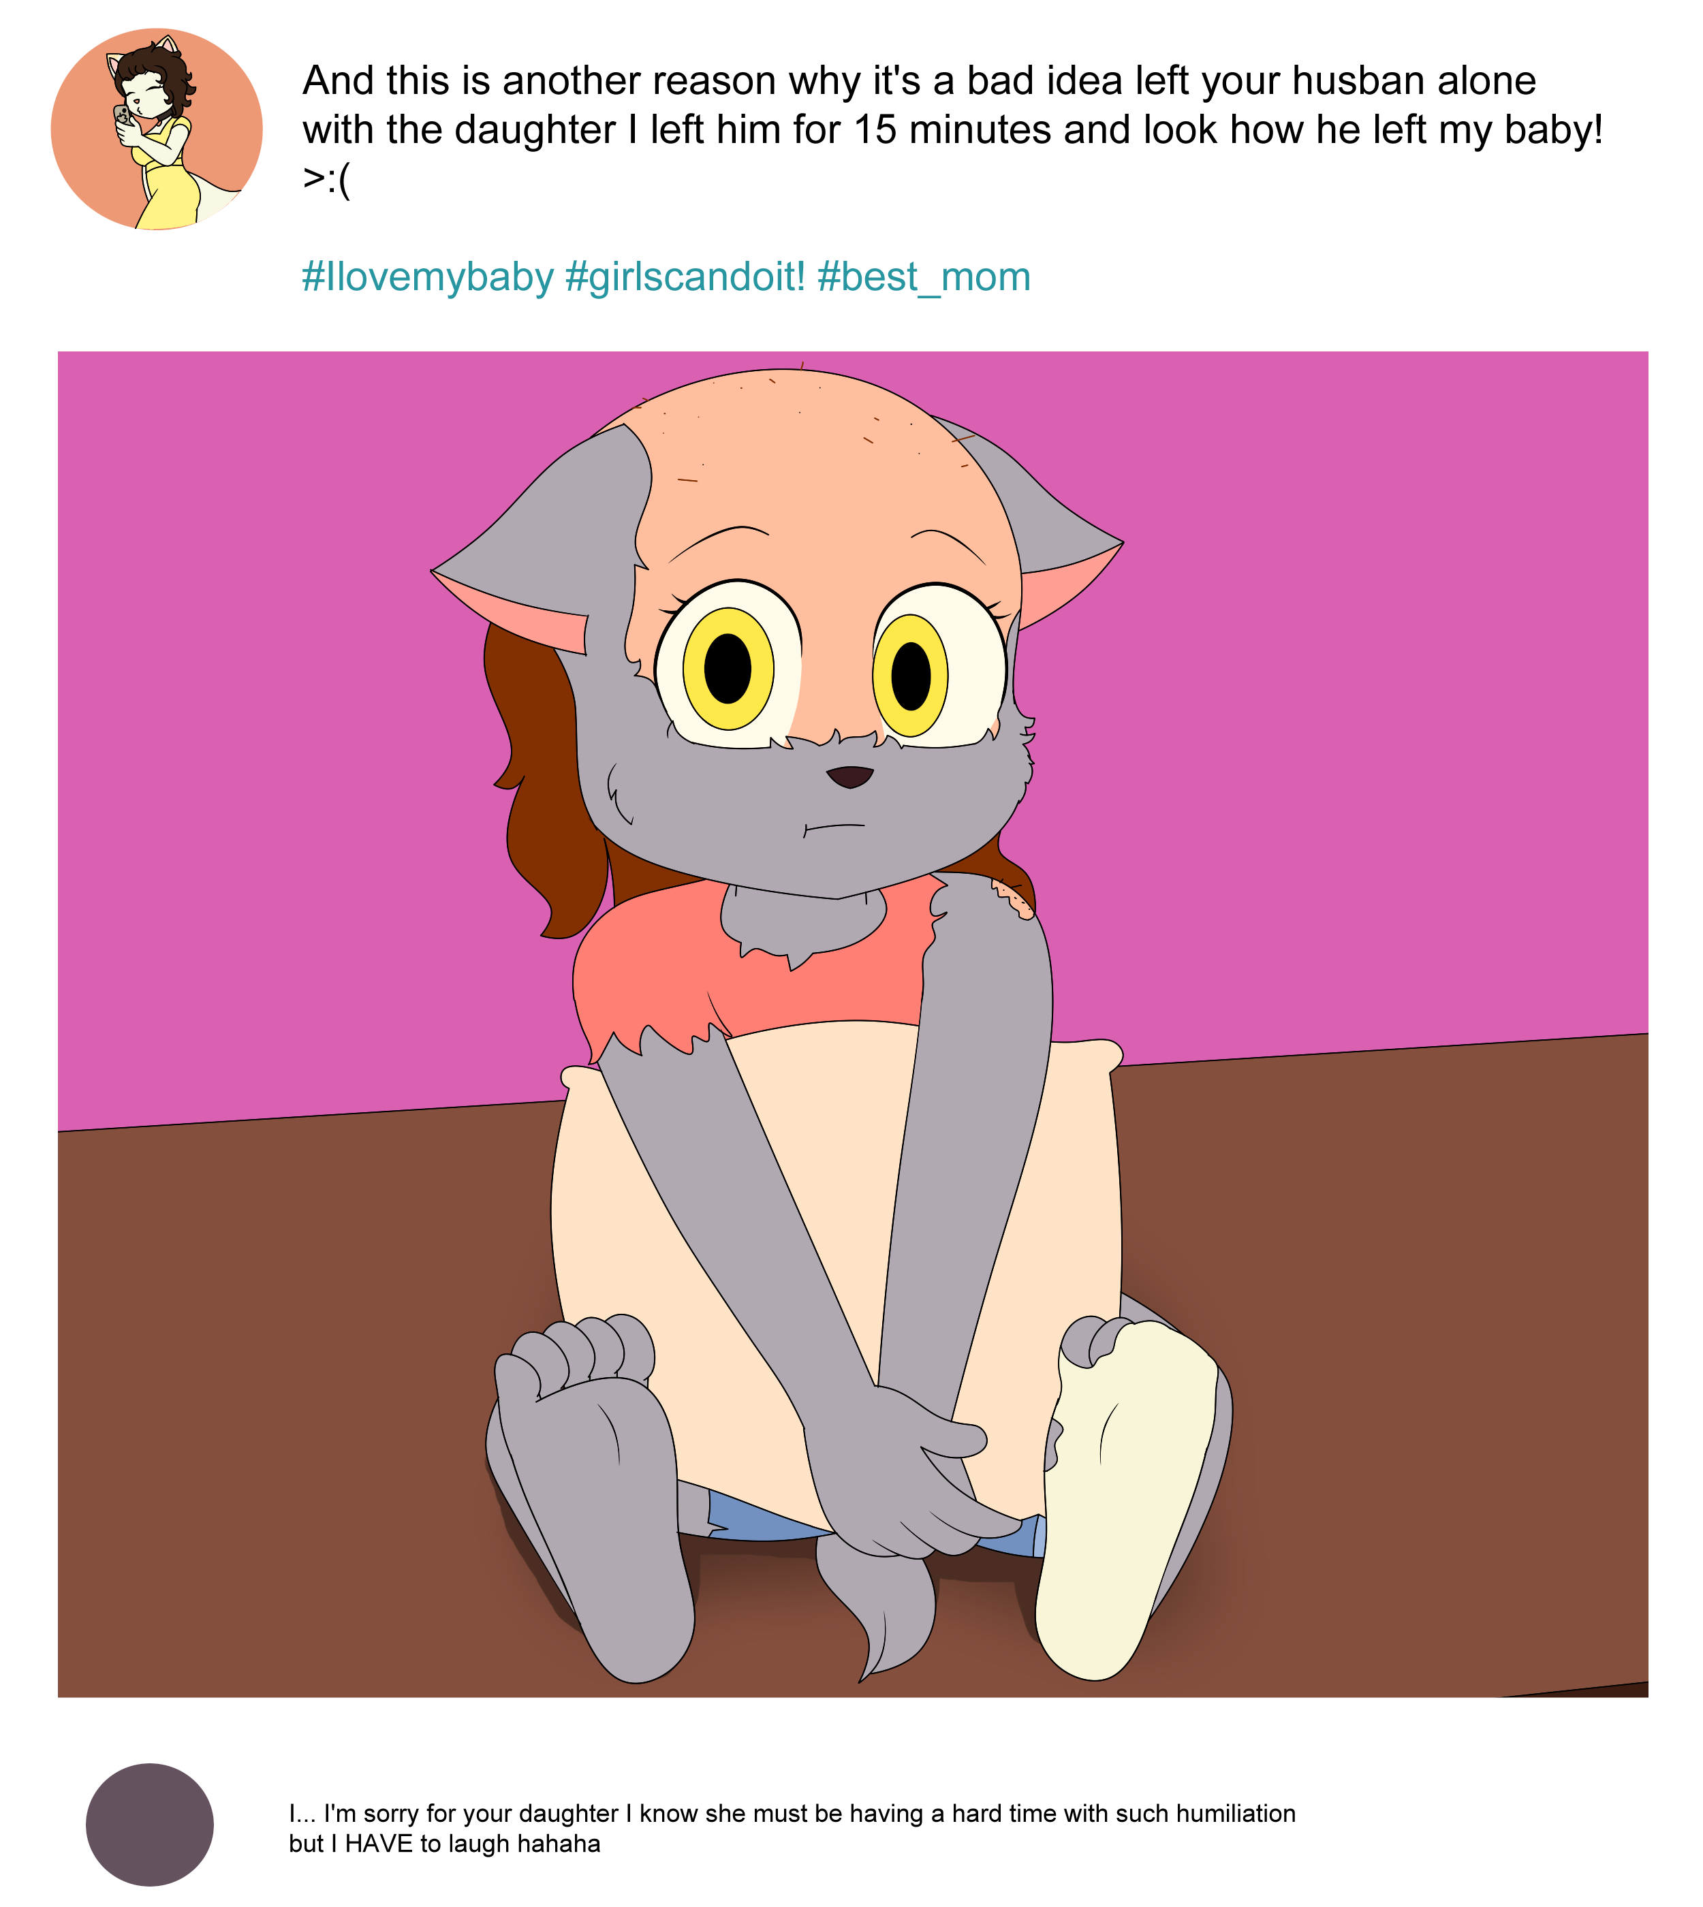
Task: Select the post caption text about husban
Action: pos(952,130)
